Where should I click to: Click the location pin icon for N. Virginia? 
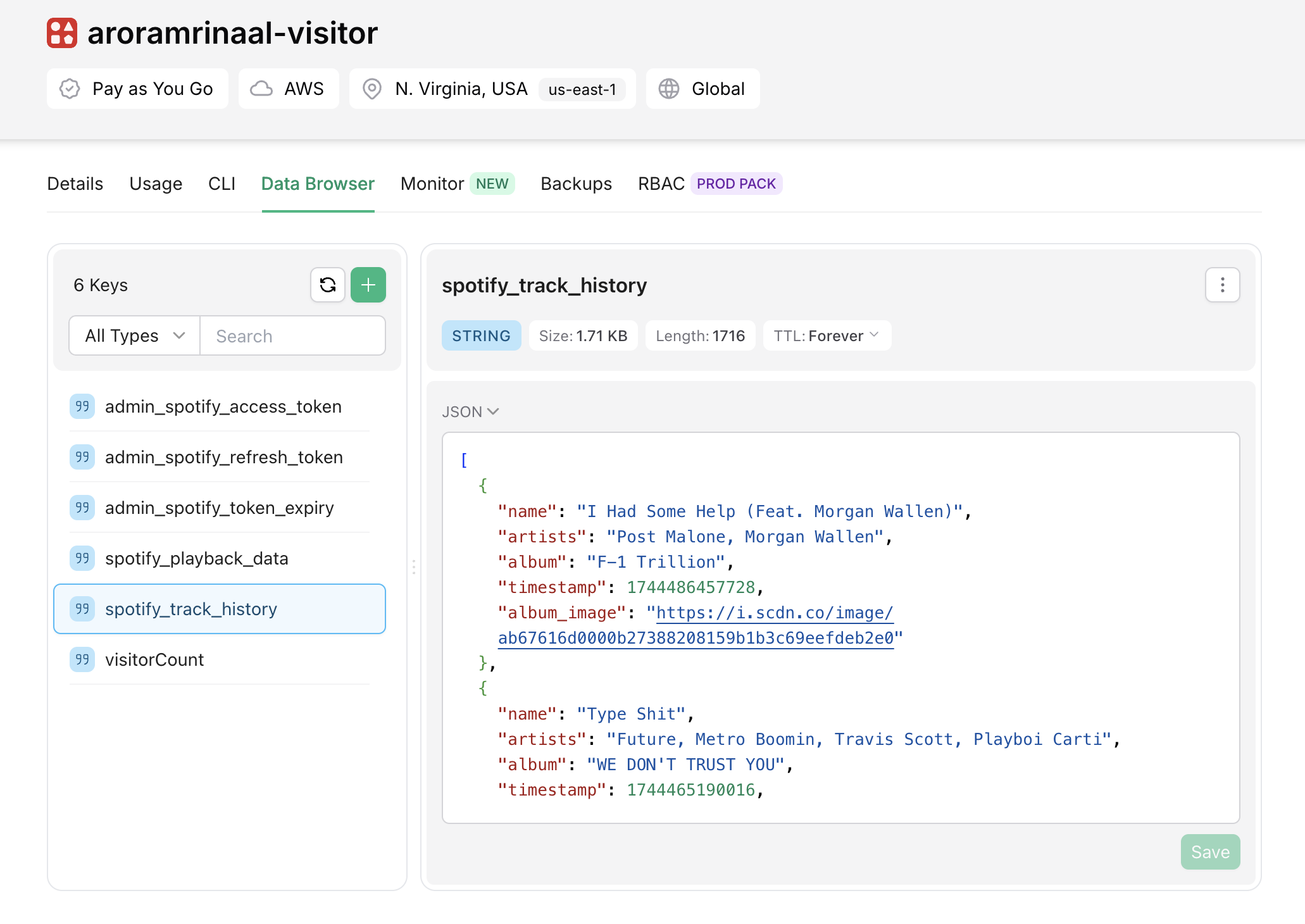(x=372, y=89)
